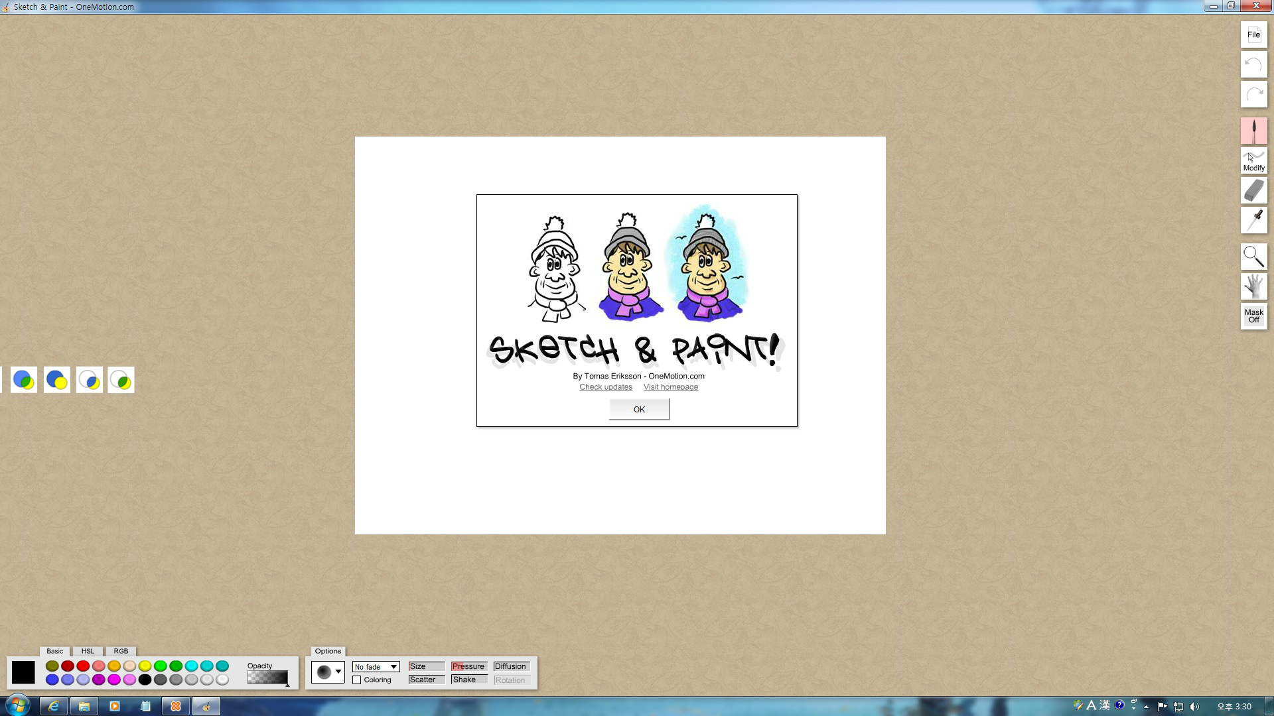Open the Options tab

(328, 651)
